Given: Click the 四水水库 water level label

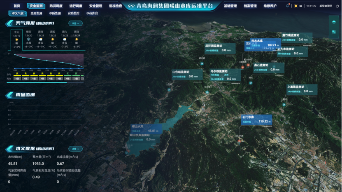Looking at the screenshot, I should click(261, 44).
